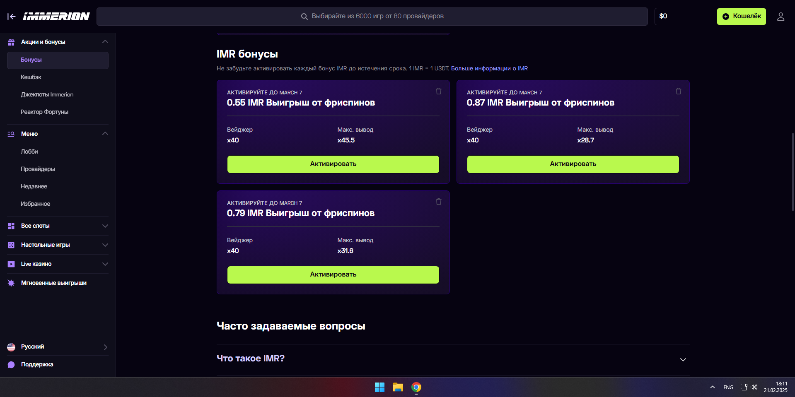Go to Реактор Фортуны page
The image size is (795, 397).
click(x=44, y=112)
